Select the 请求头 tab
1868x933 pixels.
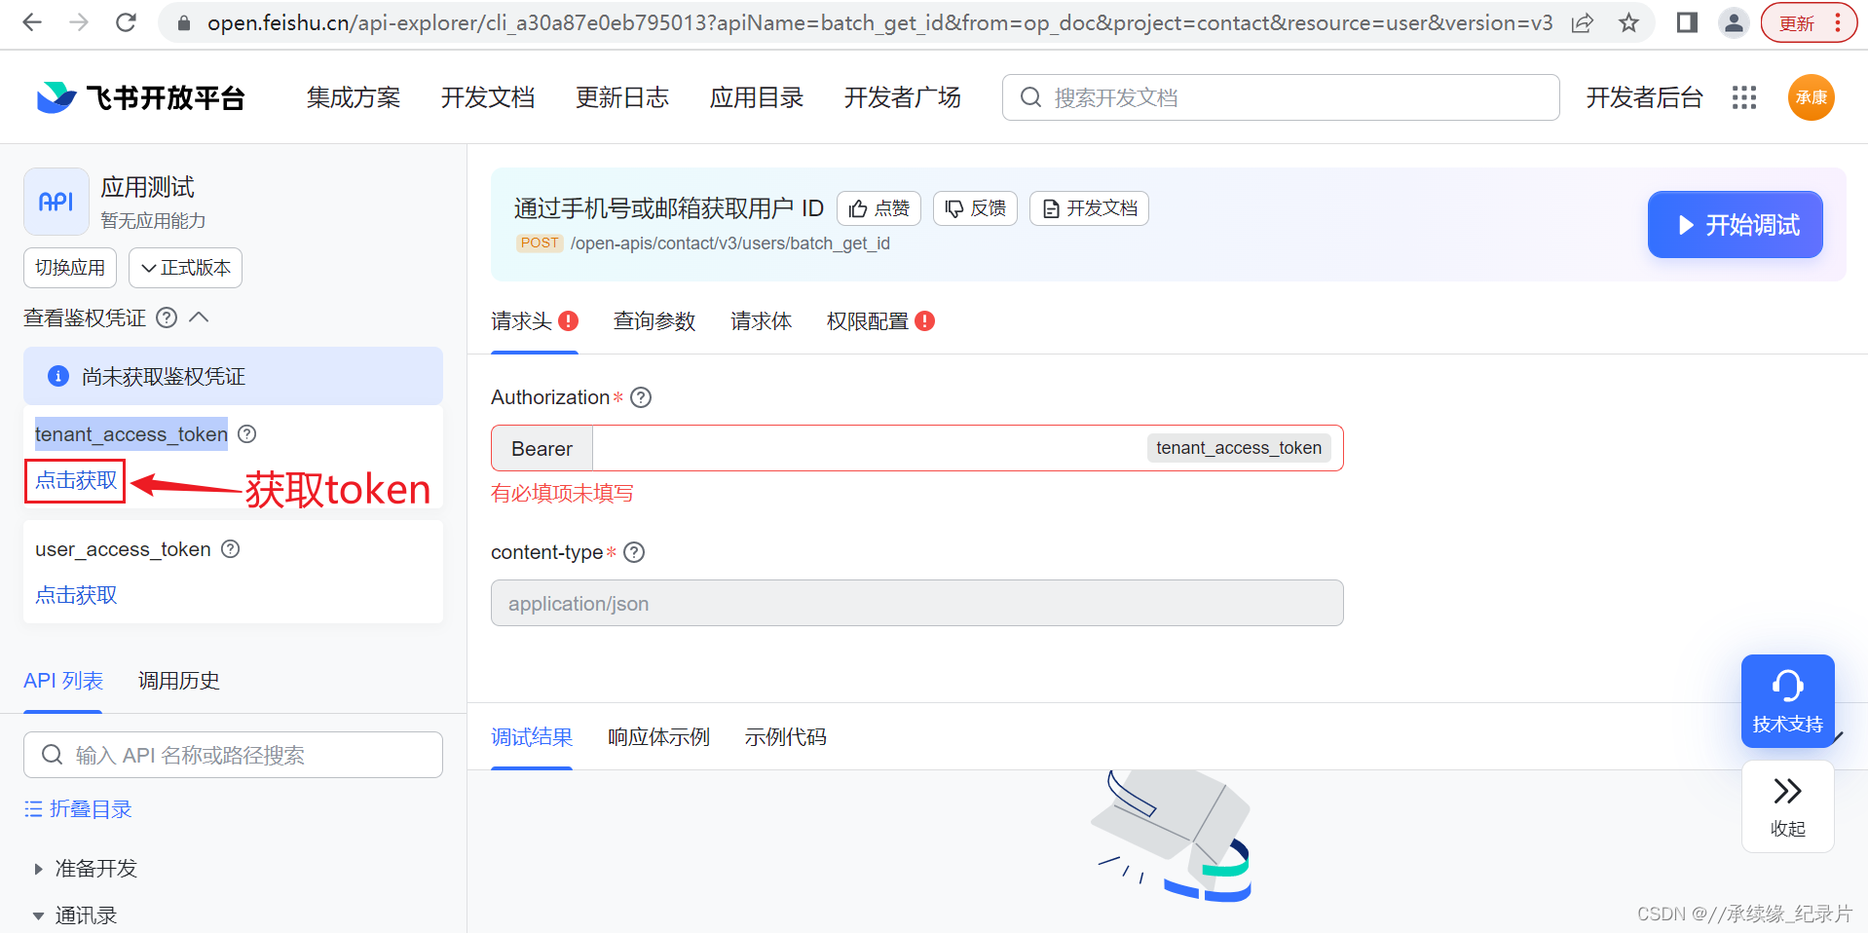[x=535, y=321]
